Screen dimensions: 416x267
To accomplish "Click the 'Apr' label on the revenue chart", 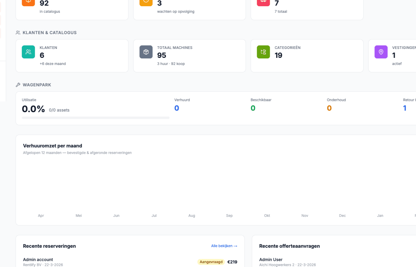I will (x=41, y=215).
